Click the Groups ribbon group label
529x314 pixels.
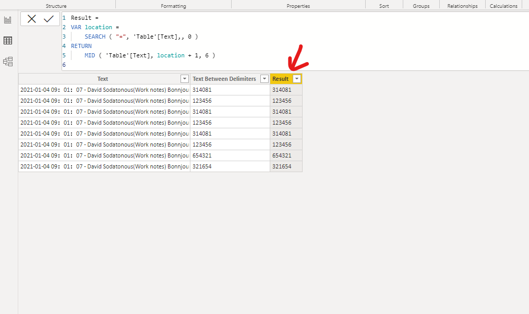(x=421, y=6)
